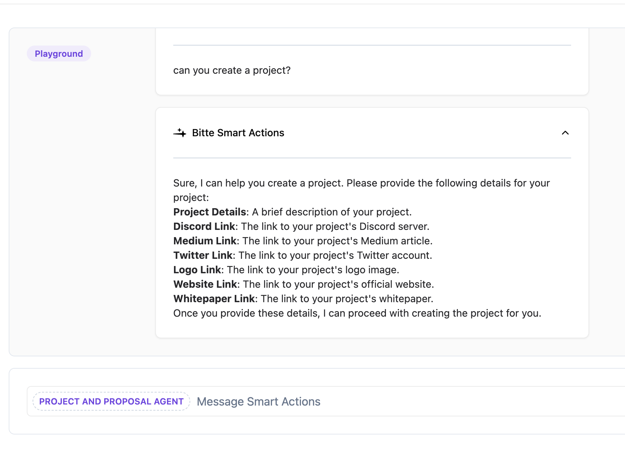The height and width of the screenshot is (454, 625).
Task: Click the Project and Proposal Agent badge
Action: [x=111, y=402]
